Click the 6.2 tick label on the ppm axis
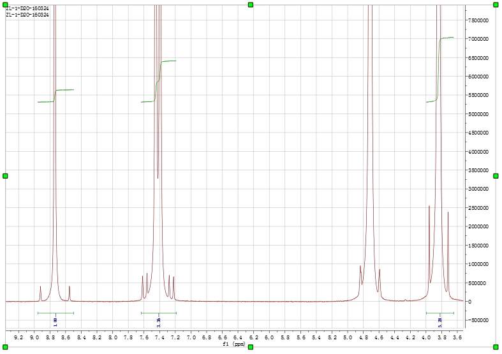Screen dimensions: 502x354 pos(254,337)
